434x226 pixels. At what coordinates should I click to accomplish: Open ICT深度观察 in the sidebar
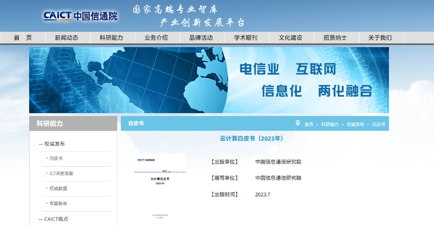(x=61, y=174)
